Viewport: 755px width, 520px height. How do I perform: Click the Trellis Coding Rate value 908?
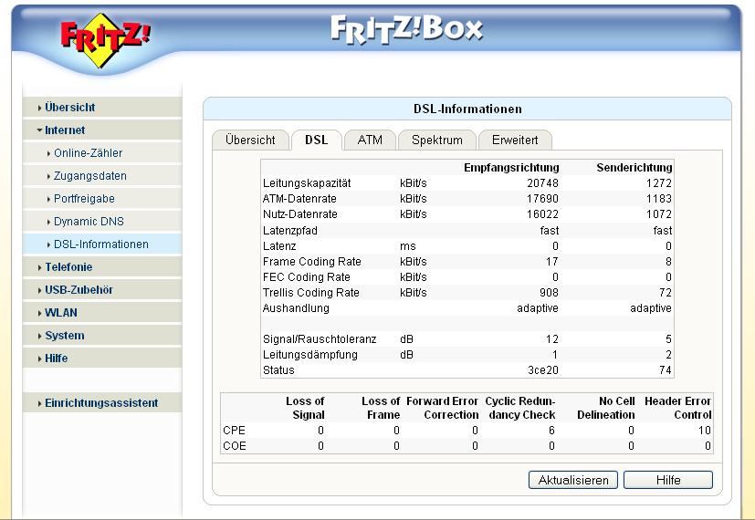(x=549, y=293)
